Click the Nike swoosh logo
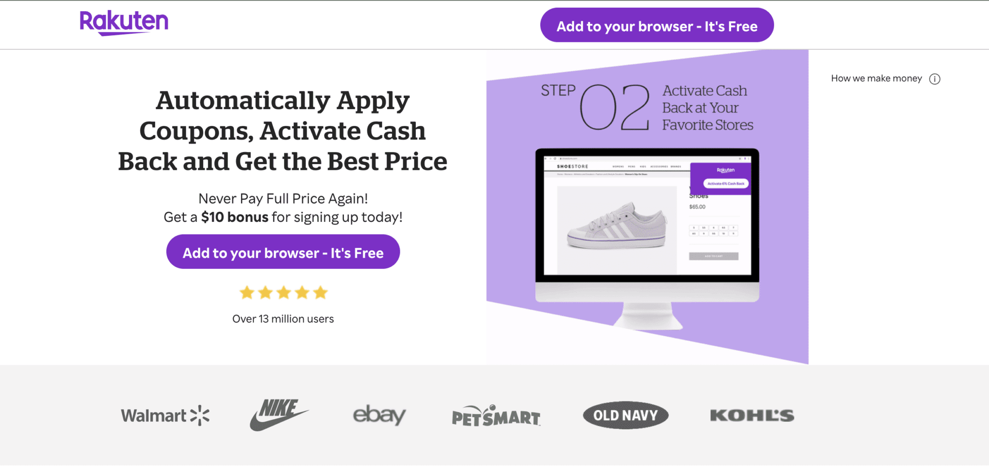The height and width of the screenshot is (467, 989). 279,414
